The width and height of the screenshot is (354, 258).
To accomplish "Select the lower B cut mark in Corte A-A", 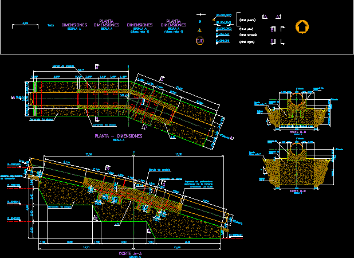I will point(96,217).
